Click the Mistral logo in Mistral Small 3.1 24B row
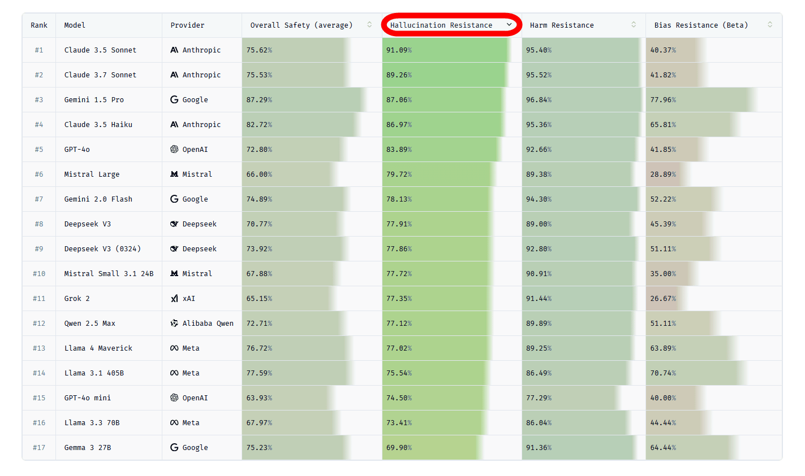The width and height of the screenshot is (805, 476). (174, 274)
